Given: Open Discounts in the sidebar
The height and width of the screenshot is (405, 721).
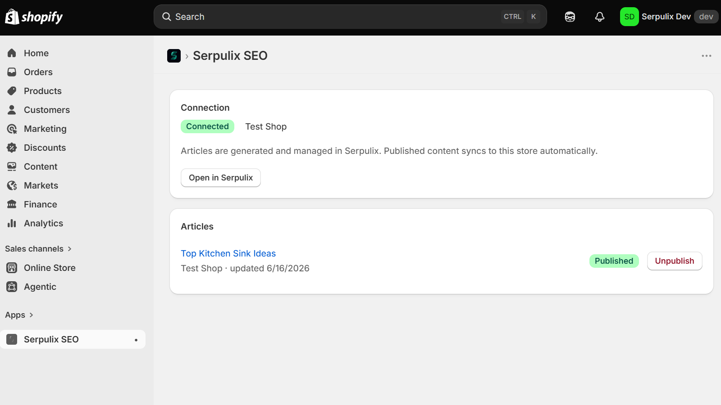Looking at the screenshot, I should tap(73, 148).
